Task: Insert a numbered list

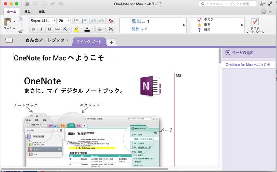Action: pyautogui.click(x=84, y=21)
